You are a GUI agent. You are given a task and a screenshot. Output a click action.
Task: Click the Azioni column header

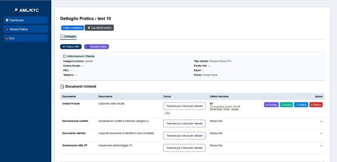coord(319,97)
